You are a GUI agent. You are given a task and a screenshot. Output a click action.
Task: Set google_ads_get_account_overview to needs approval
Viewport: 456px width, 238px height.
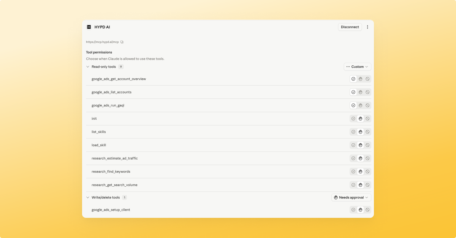point(360,79)
